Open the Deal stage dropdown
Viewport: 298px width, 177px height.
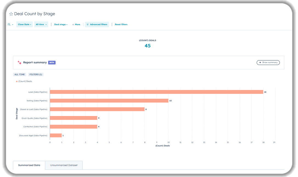tap(61, 24)
